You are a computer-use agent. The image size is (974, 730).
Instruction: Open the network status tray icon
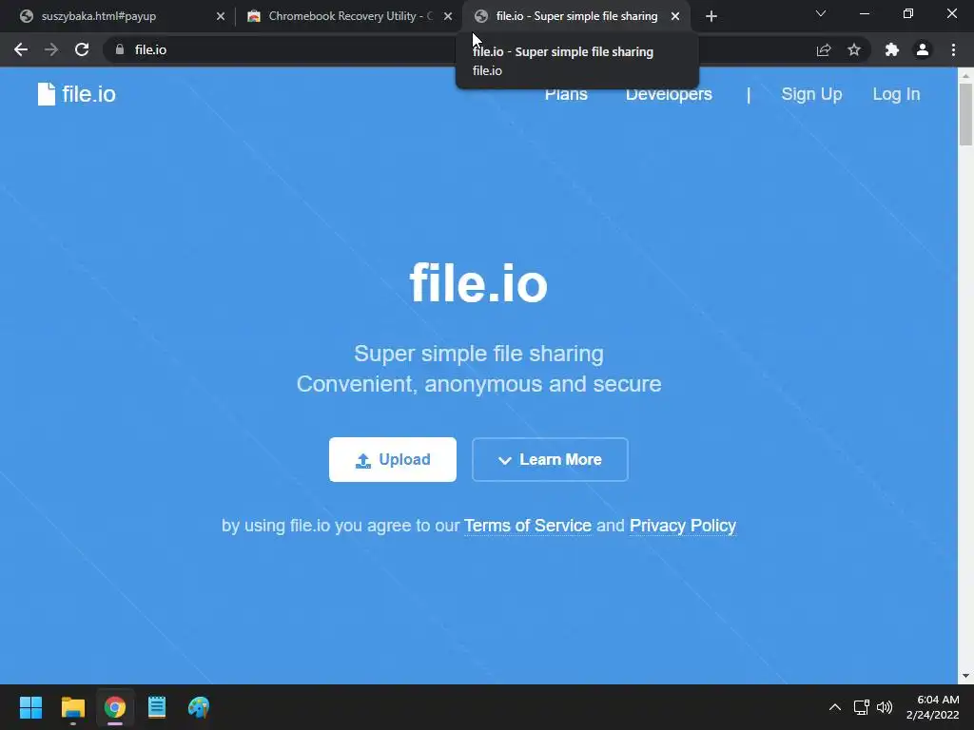(861, 707)
